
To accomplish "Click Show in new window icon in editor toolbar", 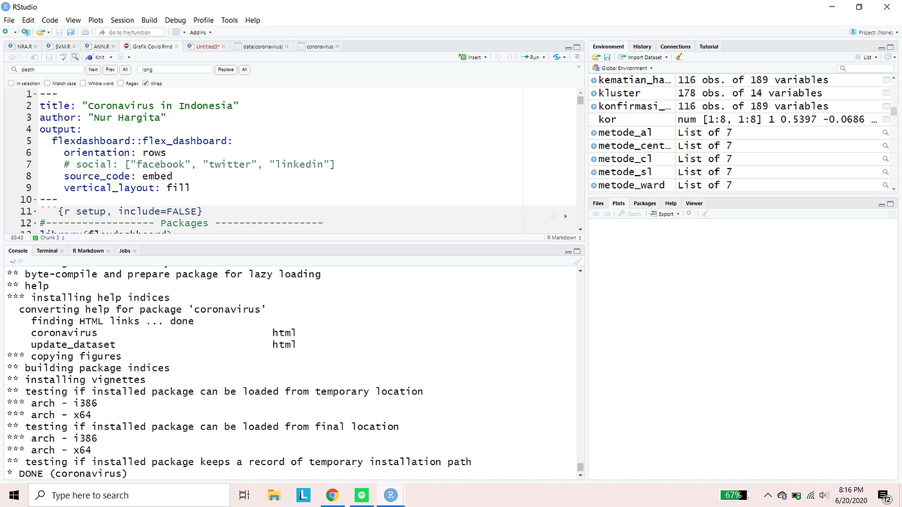I will (35, 57).
